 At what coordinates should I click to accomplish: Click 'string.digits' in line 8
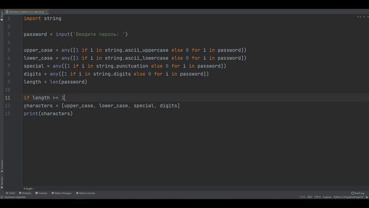click(112, 74)
